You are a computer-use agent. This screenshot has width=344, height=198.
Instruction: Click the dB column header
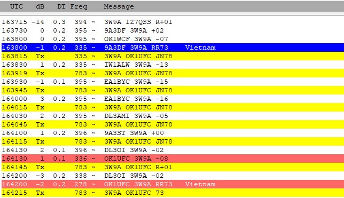[40, 6]
